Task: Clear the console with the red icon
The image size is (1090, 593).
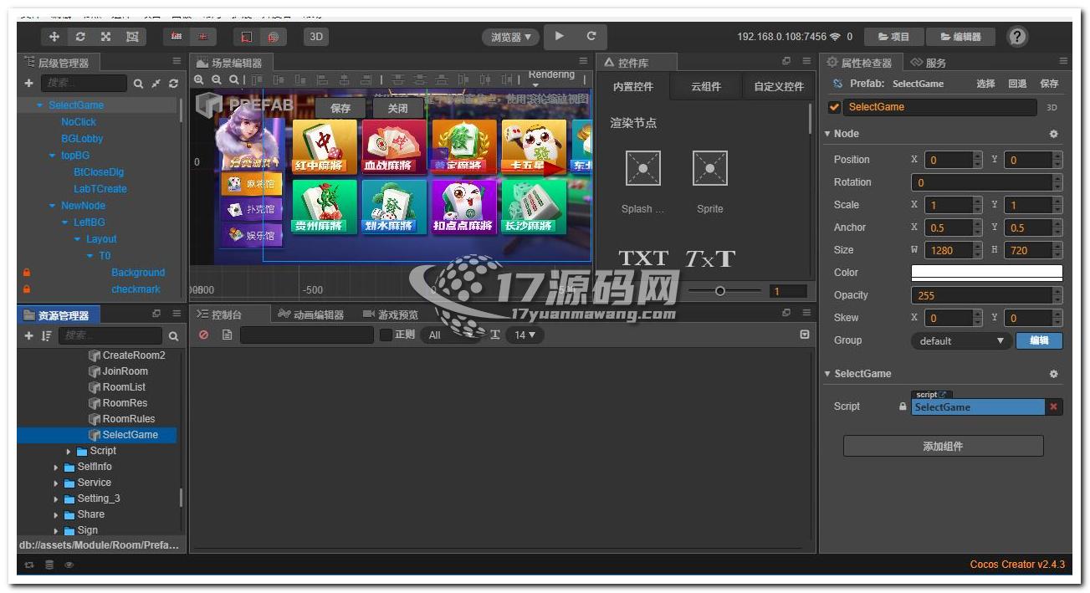Action: [203, 335]
